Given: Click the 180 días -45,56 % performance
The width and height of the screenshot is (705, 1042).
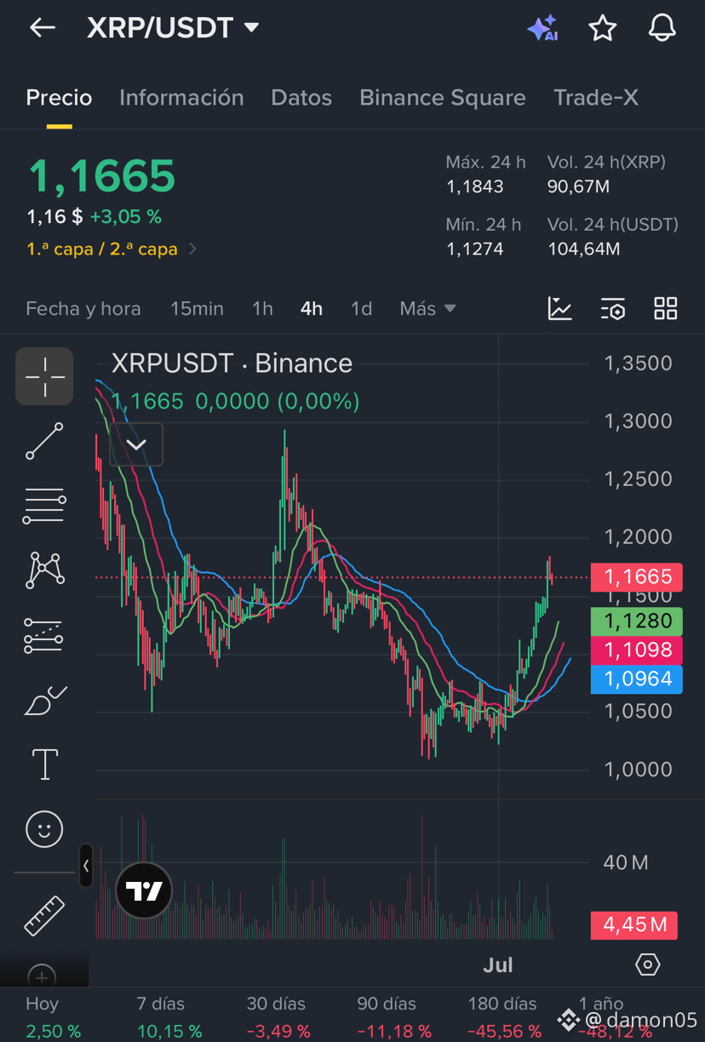Looking at the screenshot, I should tap(504, 1017).
